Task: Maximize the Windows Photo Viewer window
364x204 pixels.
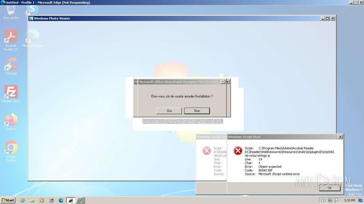Action: 328,18
